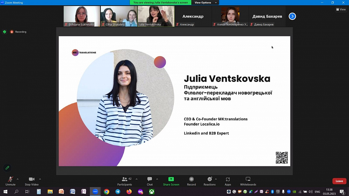Expand audio options arrow beside Unmute

pyautogui.click(x=17, y=179)
